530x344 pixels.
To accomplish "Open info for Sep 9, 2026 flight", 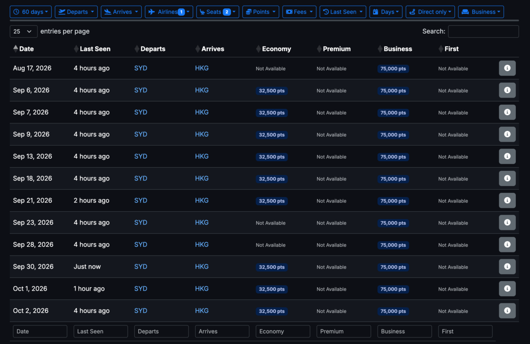I will tap(507, 134).
